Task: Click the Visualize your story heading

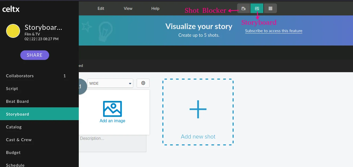Action: pos(199,26)
